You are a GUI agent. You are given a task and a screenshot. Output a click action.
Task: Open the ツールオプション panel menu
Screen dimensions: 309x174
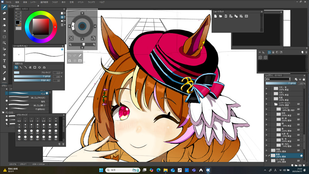[x=63, y=46]
